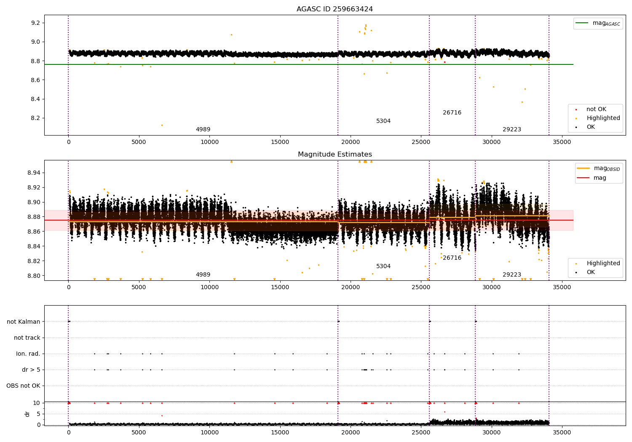Viewport: 632px width, 442px height.
Task: Click annotation '29223' in the Magnitude Estimates plot
Action: (512, 275)
